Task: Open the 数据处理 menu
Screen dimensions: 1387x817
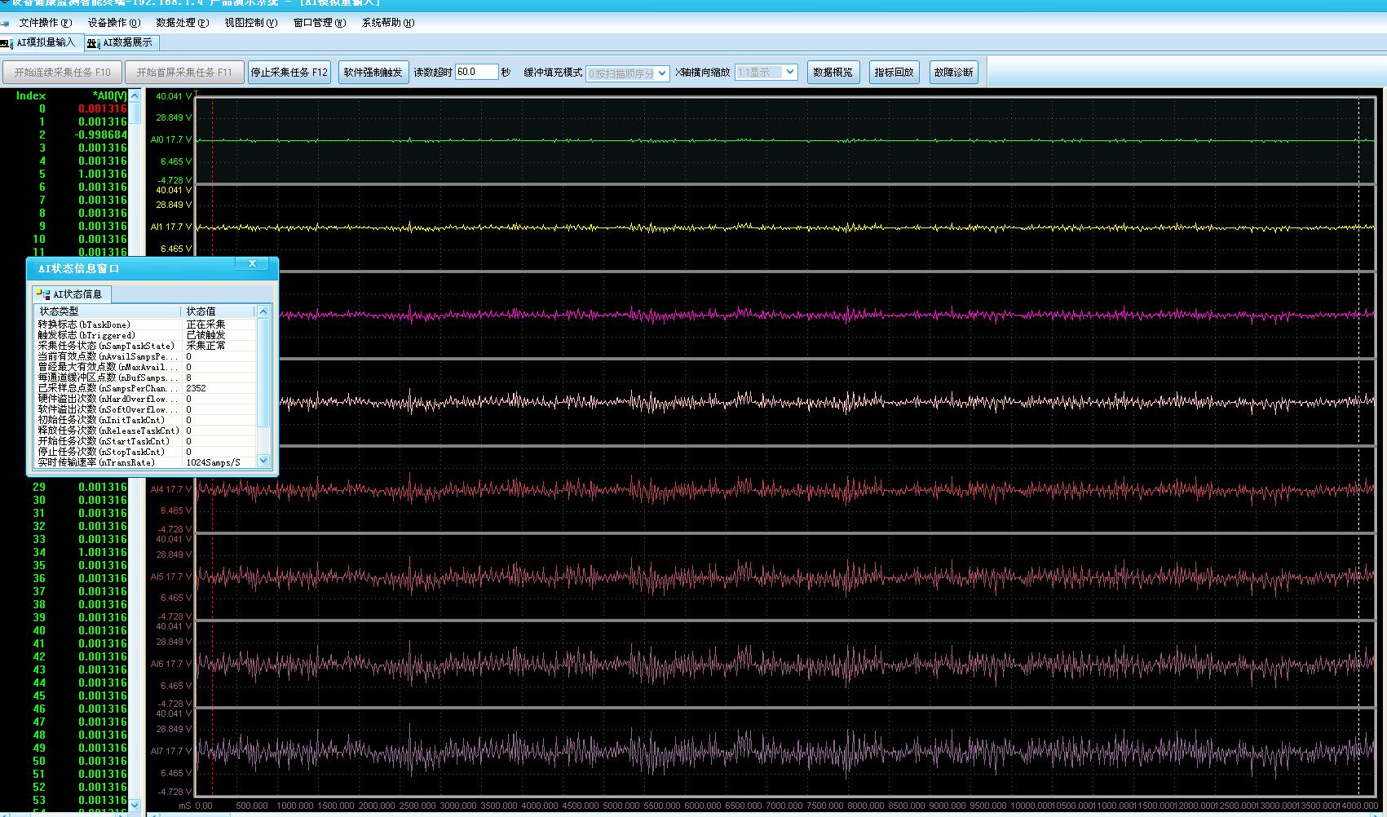Action: tap(182, 23)
